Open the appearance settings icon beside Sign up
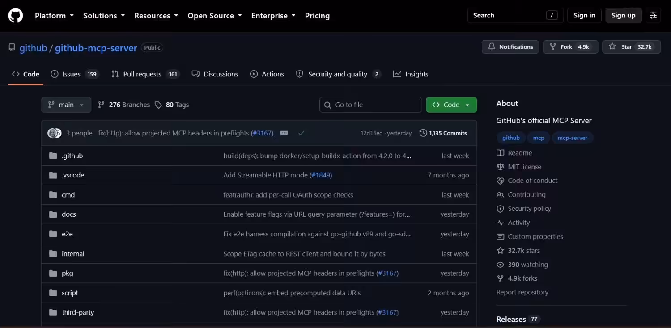The width and height of the screenshot is (671, 328). (653, 15)
